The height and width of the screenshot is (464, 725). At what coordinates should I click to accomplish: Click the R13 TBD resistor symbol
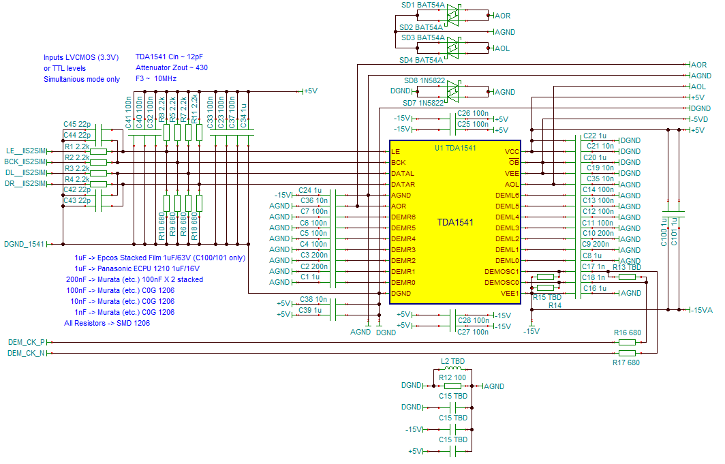(627, 277)
